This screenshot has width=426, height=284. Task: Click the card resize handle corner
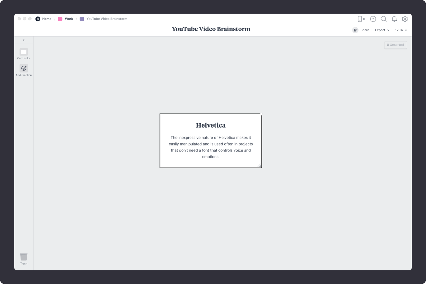click(259, 165)
